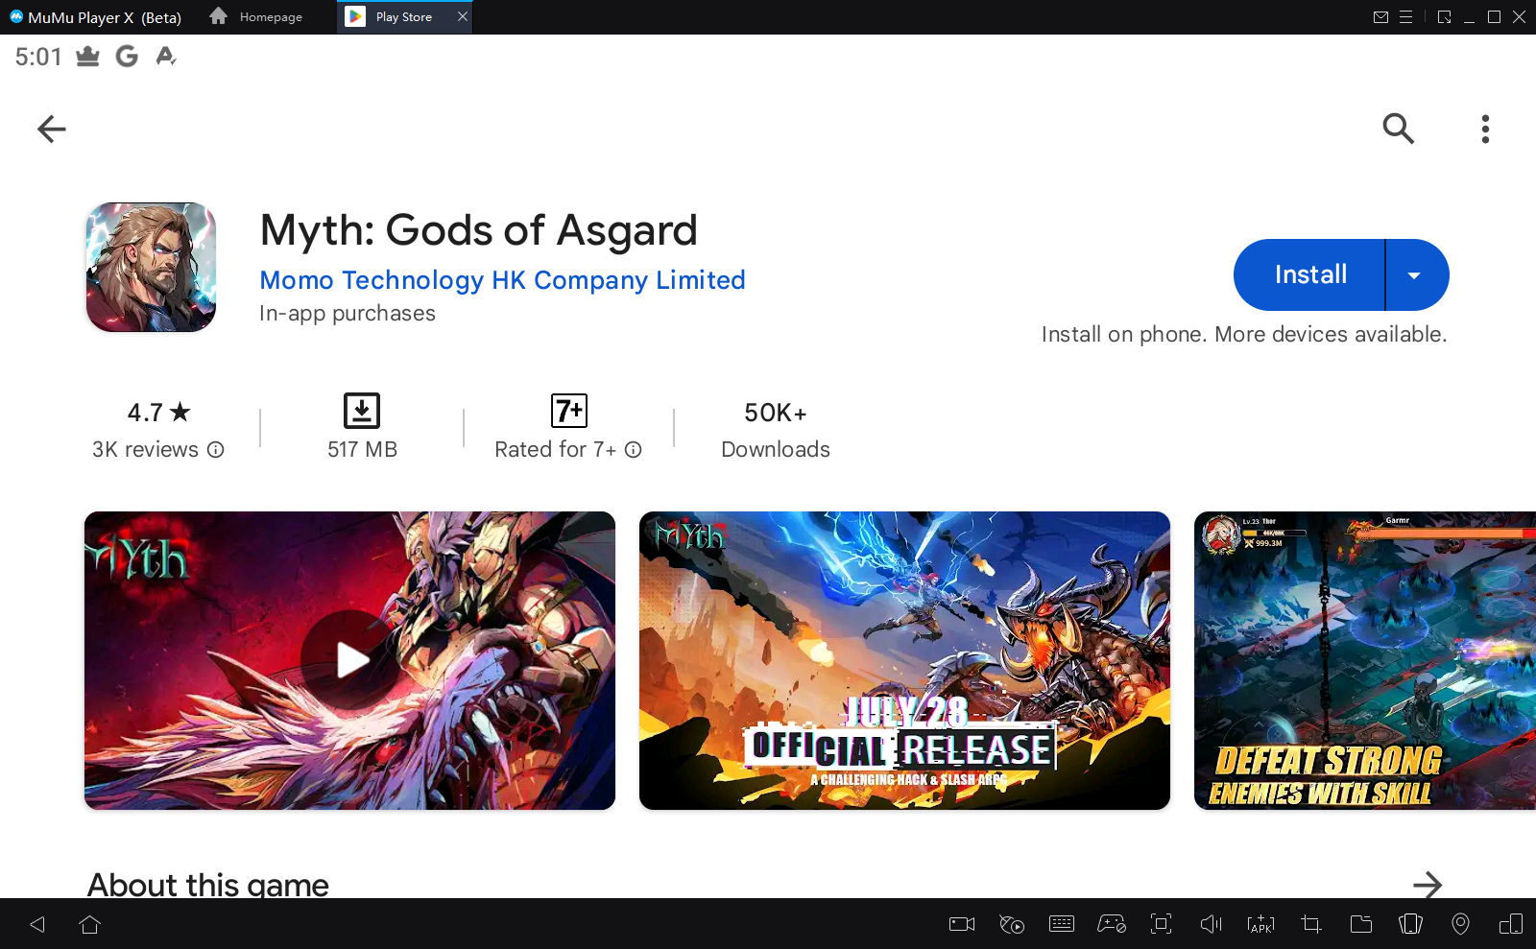Open the shared folder from the toolbar
This screenshot has height=949, width=1536.
1359,924
